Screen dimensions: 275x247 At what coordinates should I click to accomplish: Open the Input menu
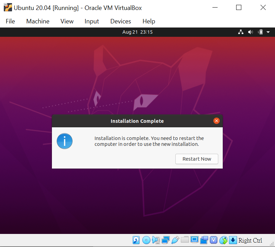(x=92, y=21)
